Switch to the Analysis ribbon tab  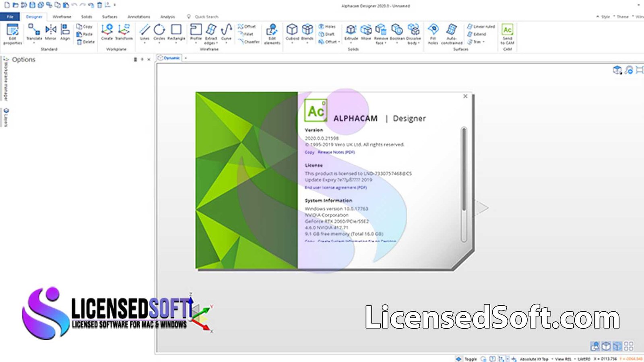pos(168,16)
